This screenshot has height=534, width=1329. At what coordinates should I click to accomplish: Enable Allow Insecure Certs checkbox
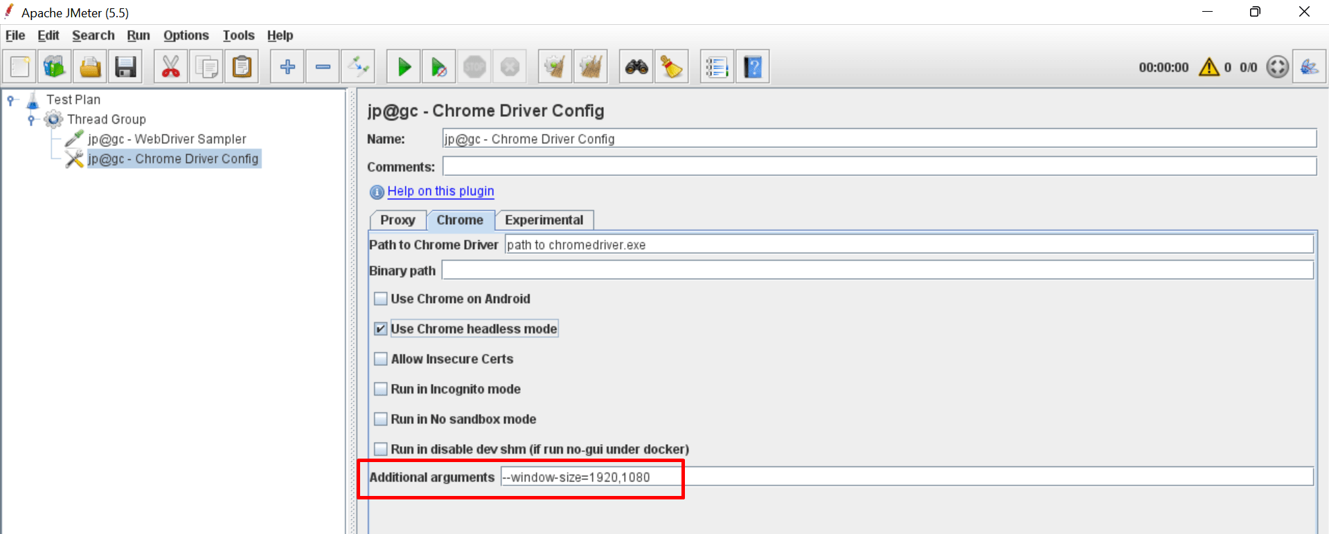380,359
